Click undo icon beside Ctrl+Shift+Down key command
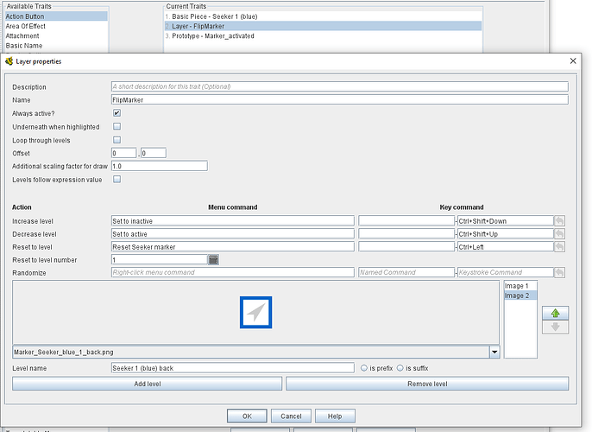The image size is (592, 432). coord(560,221)
